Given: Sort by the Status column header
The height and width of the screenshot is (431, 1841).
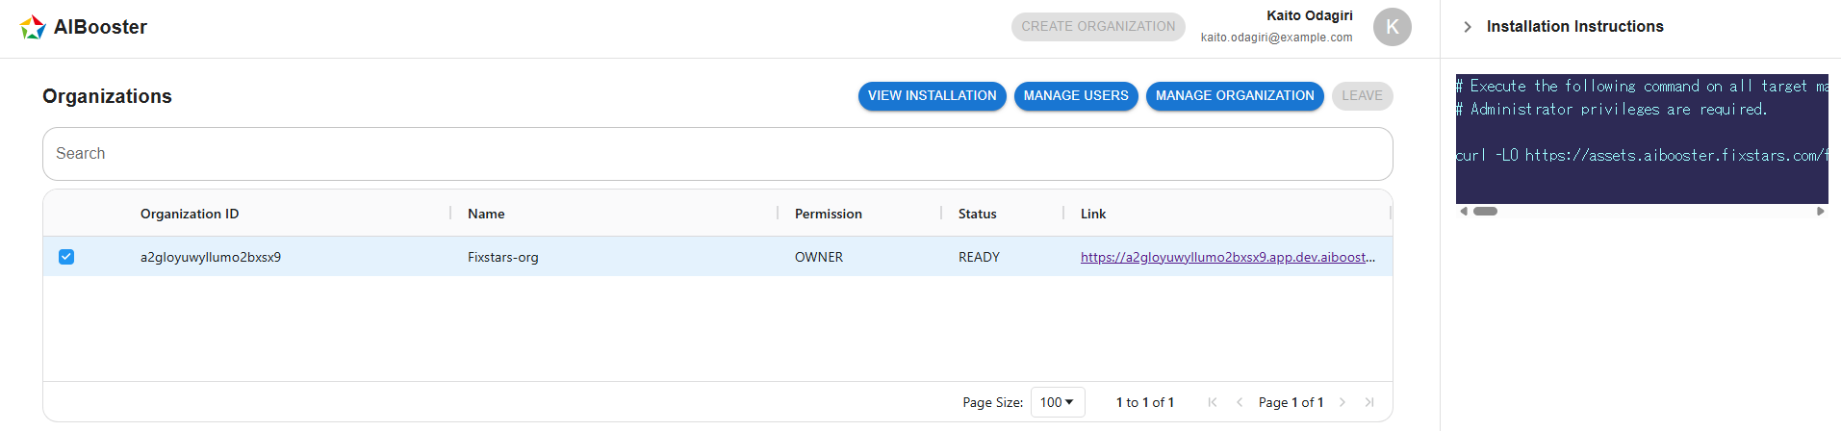Looking at the screenshot, I should (x=978, y=214).
